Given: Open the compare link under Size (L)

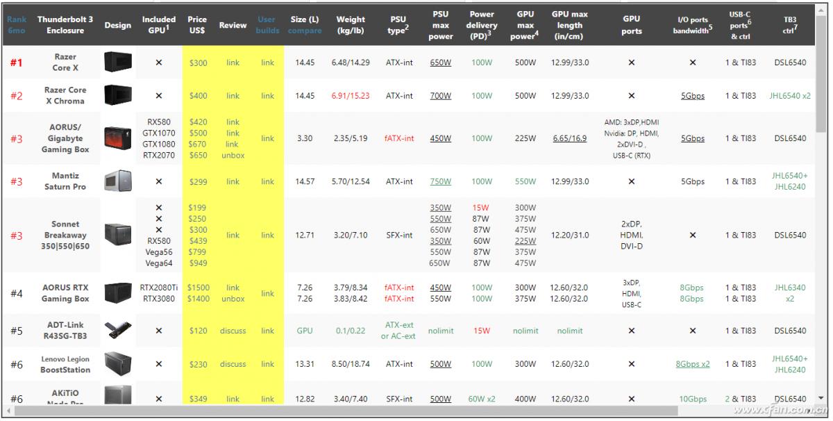Looking at the screenshot, I should pyautogui.click(x=305, y=31).
